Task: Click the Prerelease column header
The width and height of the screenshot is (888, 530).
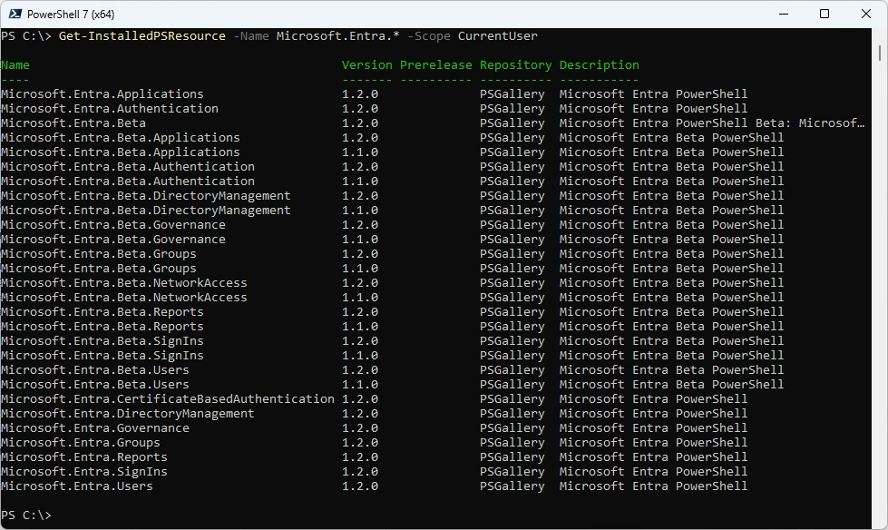Action: click(435, 65)
